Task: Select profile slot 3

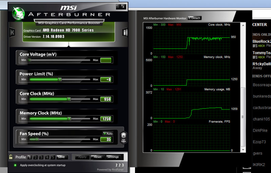Action: [x=41, y=157]
